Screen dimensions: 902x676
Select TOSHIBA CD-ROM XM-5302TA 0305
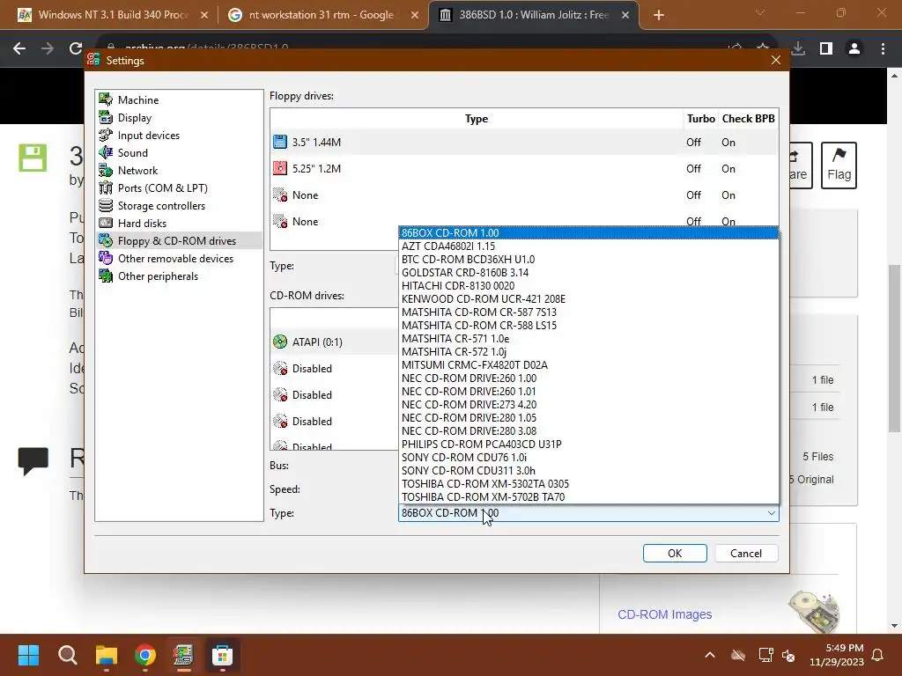click(x=588, y=484)
